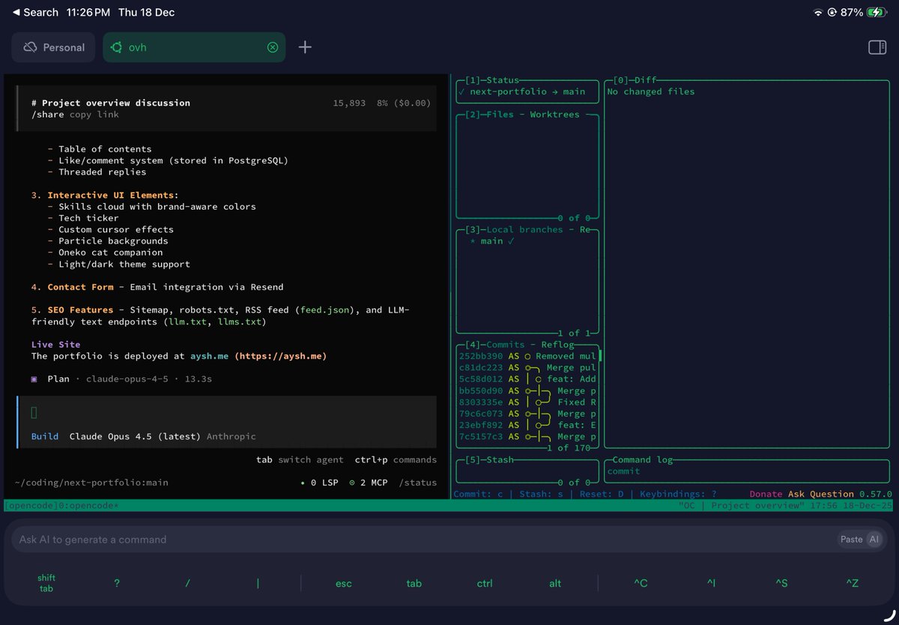Click Build agent label
899x625 pixels.
click(x=45, y=436)
